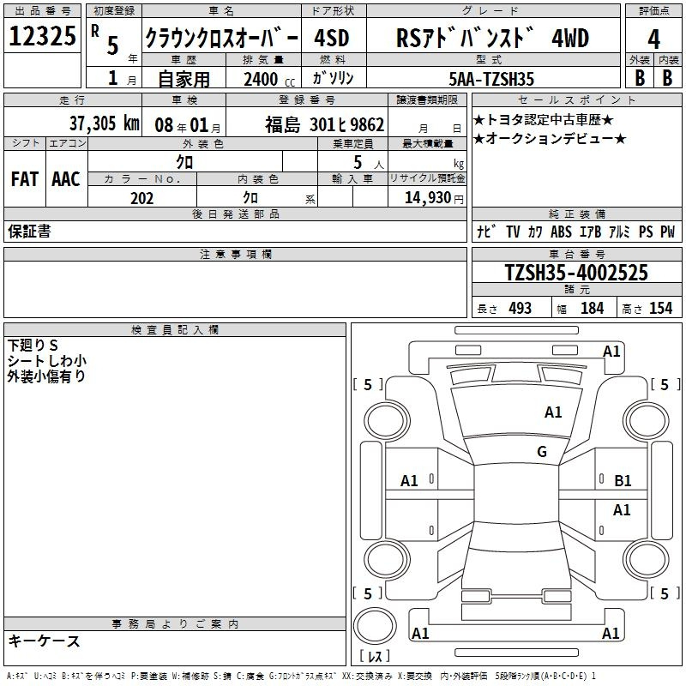The width and height of the screenshot is (686, 686).
Task: Click the 保証書 item under later-shipped parts
Action: coord(29,232)
